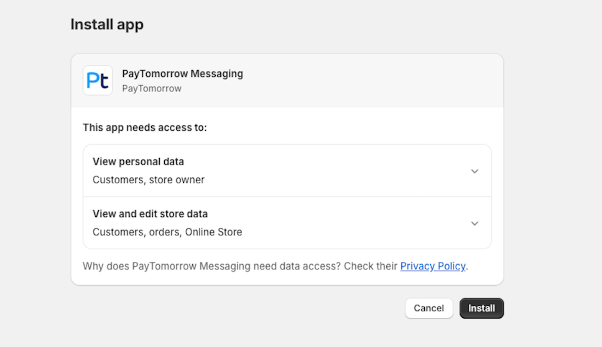Click the "Customers, store owner" description
The height and width of the screenshot is (347, 602).
tap(148, 180)
